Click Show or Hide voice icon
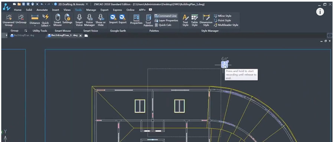Screen dimensions: 334x142 101,20
